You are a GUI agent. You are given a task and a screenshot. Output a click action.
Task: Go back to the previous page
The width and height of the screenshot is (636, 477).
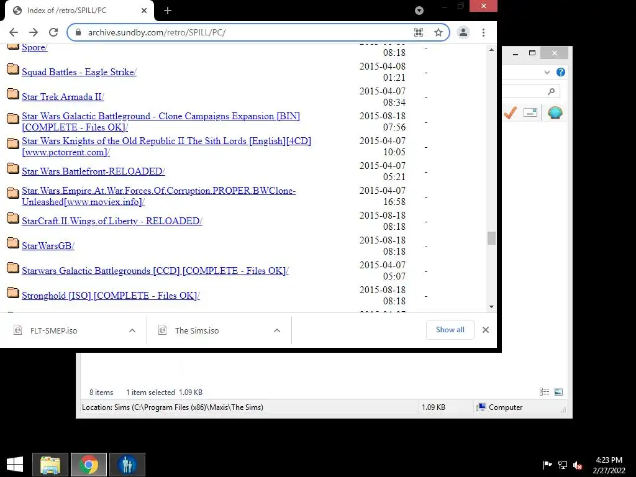pos(14,32)
